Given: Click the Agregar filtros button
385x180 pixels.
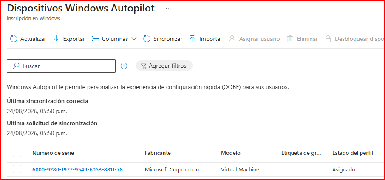Looking at the screenshot, I should pos(164,66).
